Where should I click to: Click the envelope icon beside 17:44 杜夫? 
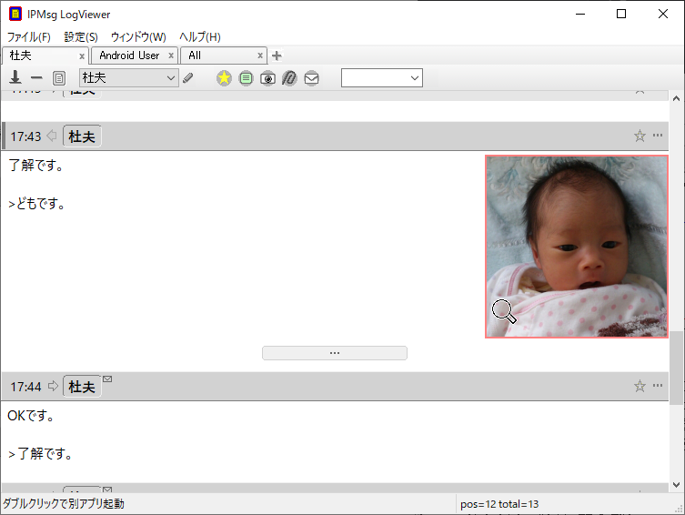click(107, 379)
